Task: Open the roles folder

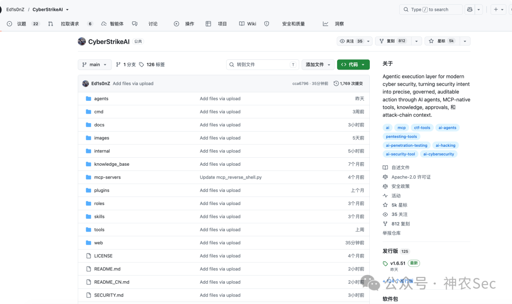Action: [99, 203]
